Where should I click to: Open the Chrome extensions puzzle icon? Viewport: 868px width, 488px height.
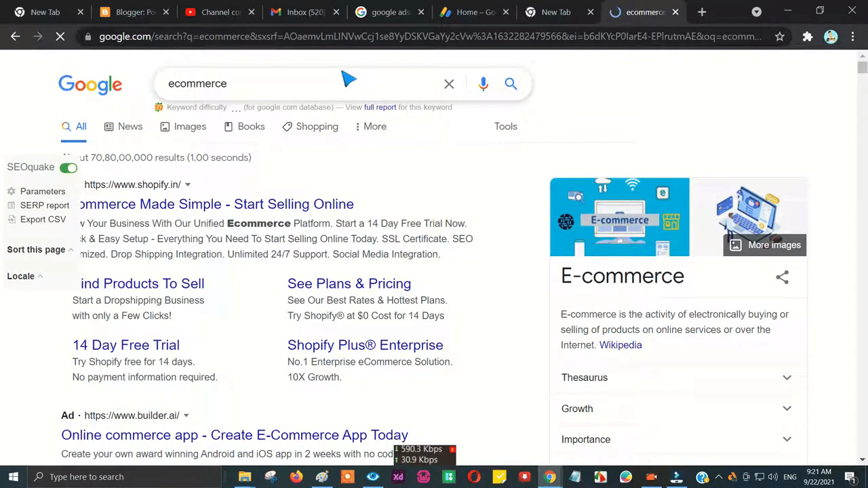(x=807, y=37)
